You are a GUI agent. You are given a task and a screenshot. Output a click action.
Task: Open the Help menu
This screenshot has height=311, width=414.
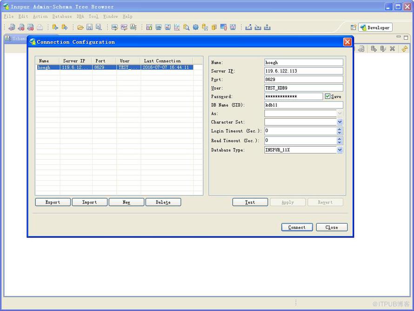click(x=127, y=16)
